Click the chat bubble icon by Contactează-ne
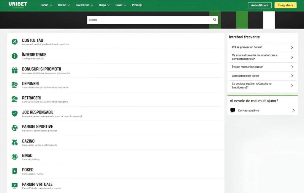The height and width of the screenshot is (193, 304). tap(233, 111)
